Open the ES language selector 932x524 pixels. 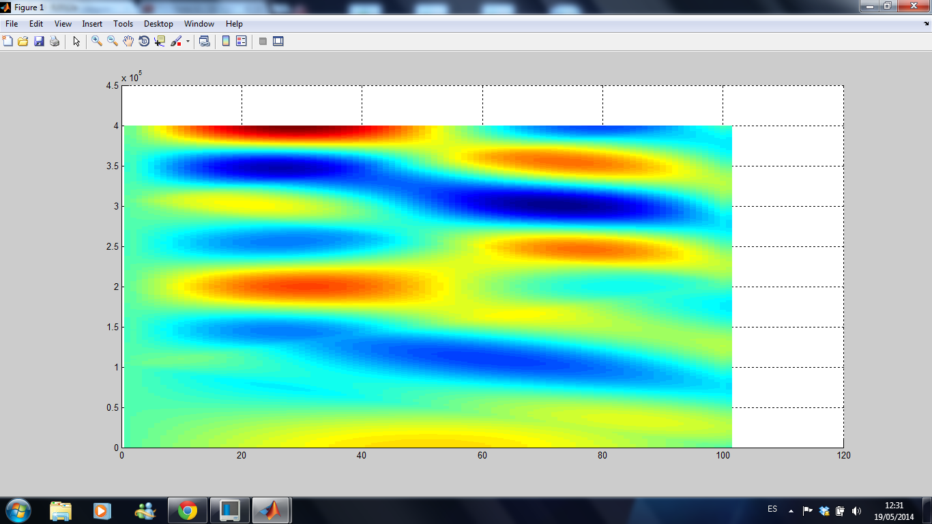[x=772, y=509]
